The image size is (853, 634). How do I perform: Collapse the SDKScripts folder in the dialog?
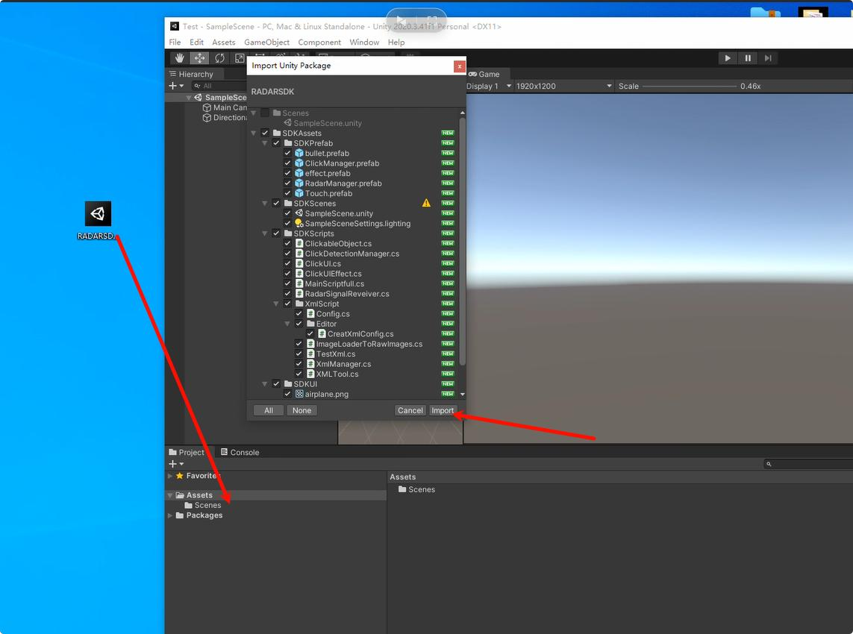click(x=265, y=233)
